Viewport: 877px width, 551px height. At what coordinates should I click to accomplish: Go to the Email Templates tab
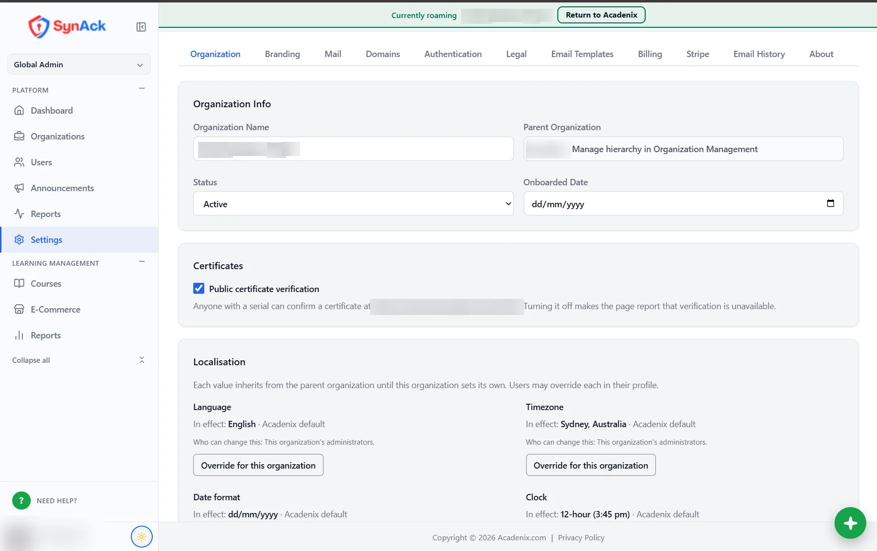[582, 54]
